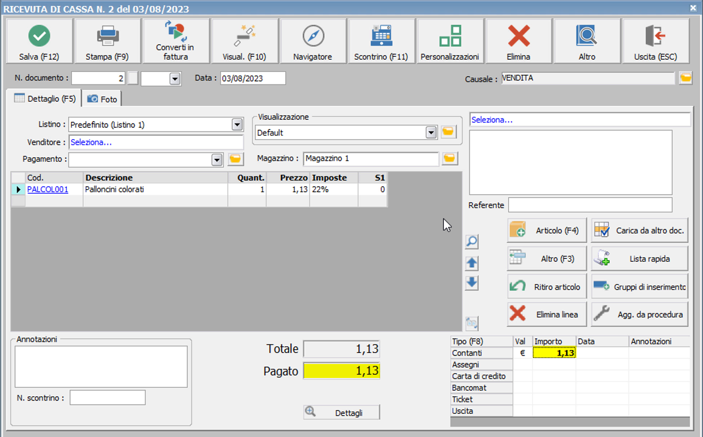703x437 pixels.
Task: Open Personalizzazioni settings
Action: (450, 41)
